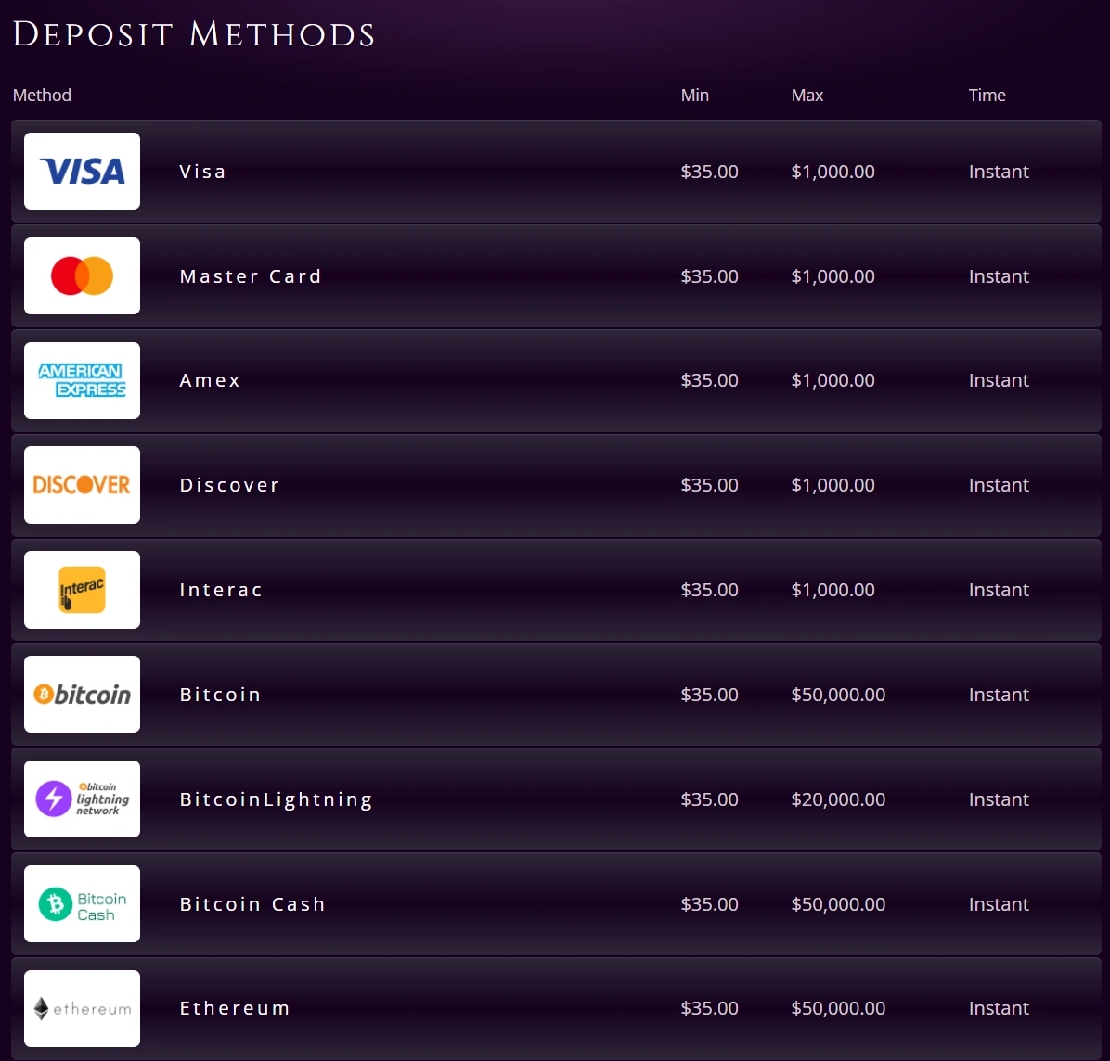The width and height of the screenshot is (1110, 1061).
Task: Click Bitcoin's Instant time value
Action: [998, 695]
